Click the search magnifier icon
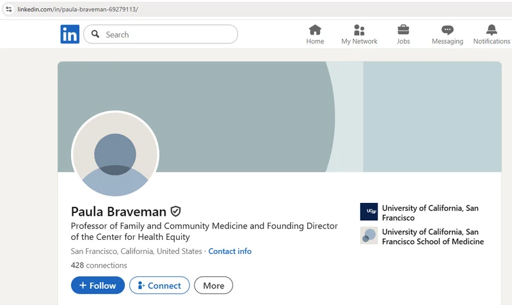 (x=95, y=34)
